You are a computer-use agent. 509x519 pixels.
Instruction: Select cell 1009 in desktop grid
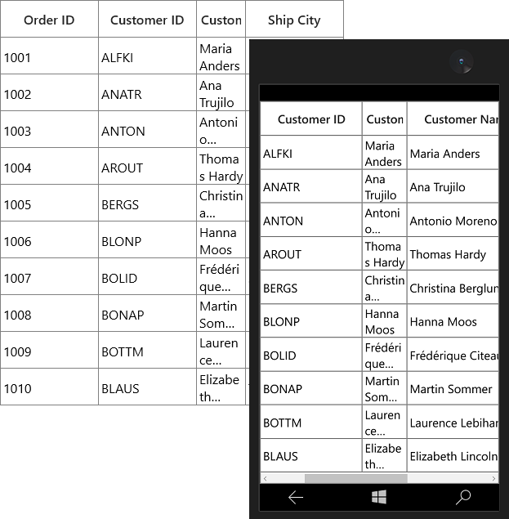pyautogui.click(x=49, y=350)
